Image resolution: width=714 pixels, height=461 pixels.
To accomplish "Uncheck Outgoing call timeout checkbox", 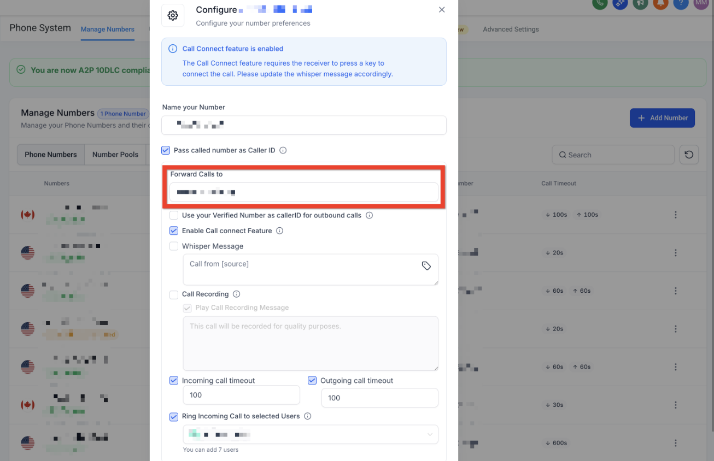I will tap(312, 380).
